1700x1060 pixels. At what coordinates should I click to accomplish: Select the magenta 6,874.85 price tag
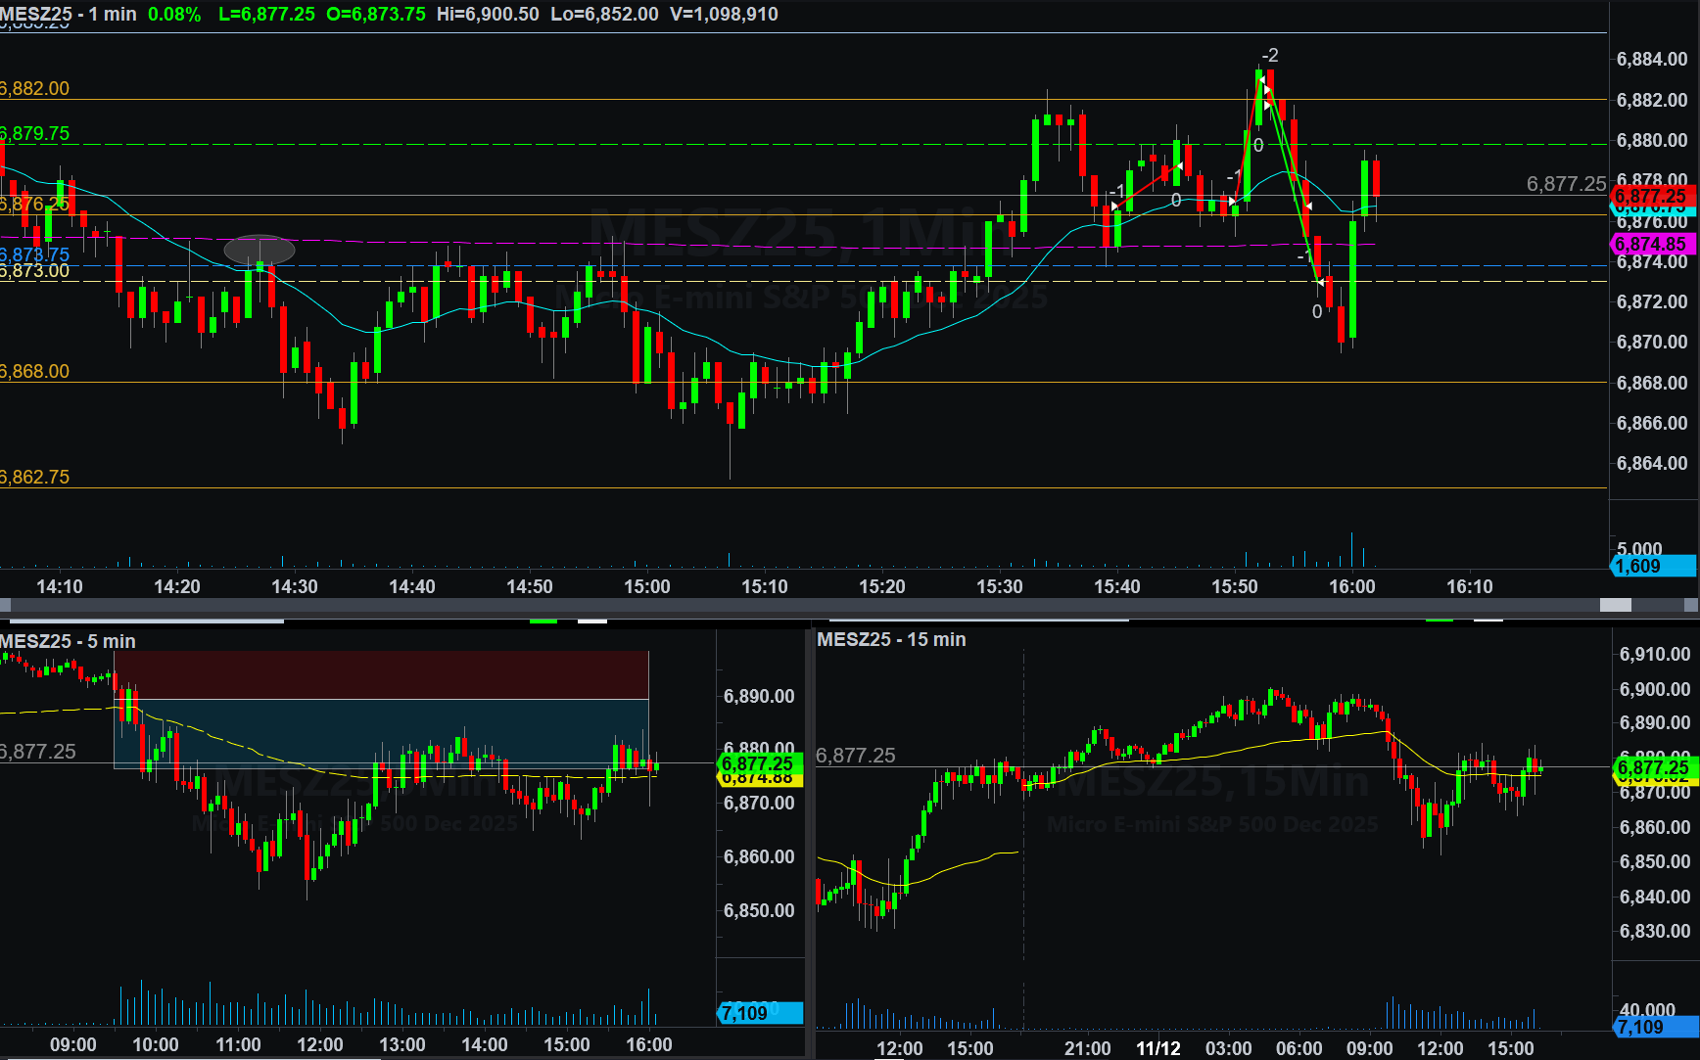pyautogui.click(x=1652, y=244)
